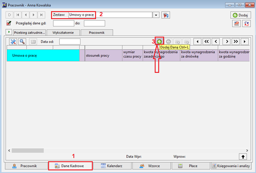Image resolution: width=256 pixels, height=173 pixels.
Task: Open the tools wrench icon in grid toolbar
Action: click(13, 42)
